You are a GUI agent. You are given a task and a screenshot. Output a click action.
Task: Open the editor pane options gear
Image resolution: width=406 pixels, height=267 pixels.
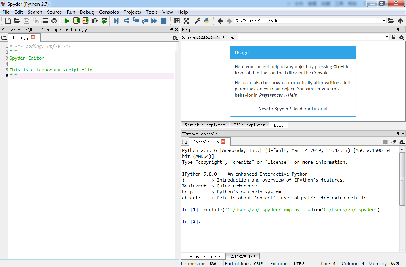[175, 38]
